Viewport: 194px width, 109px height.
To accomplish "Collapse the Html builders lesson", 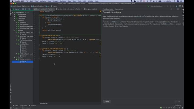I will click(x=16, y=44).
